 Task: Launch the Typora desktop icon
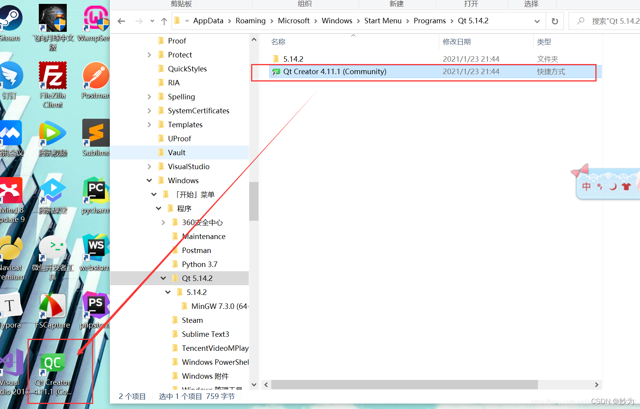tap(10, 310)
